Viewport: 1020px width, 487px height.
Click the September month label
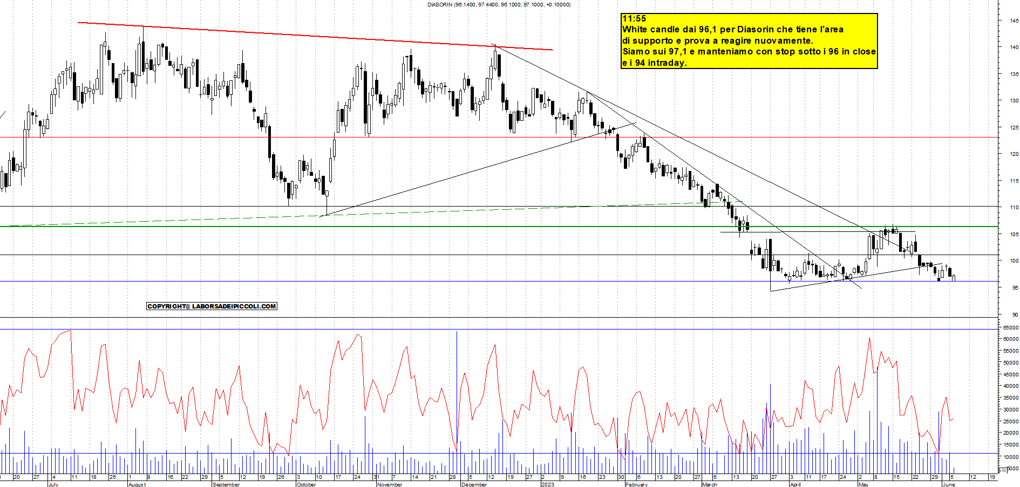[x=226, y=484]
